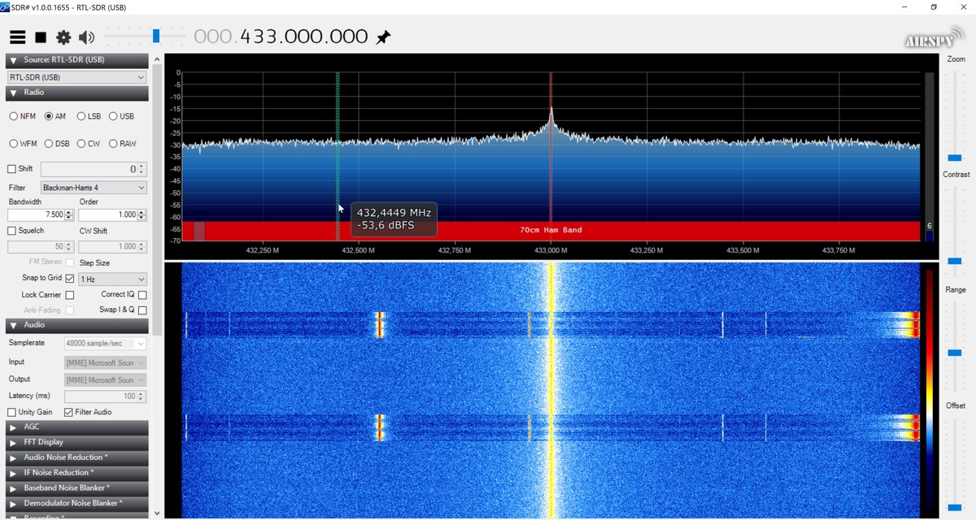Image resolution: width=976 pixels, height=520 pixels.
Task: Click the 433,500 M frequency axis label
Action: [x=743, y=250]
